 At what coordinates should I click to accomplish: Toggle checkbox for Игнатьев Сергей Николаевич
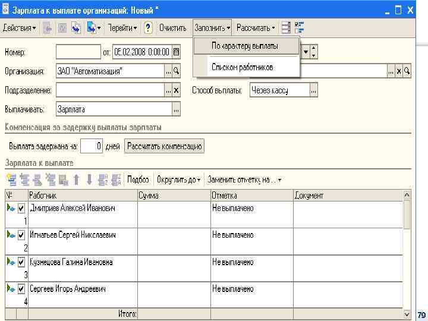[21, 235]
